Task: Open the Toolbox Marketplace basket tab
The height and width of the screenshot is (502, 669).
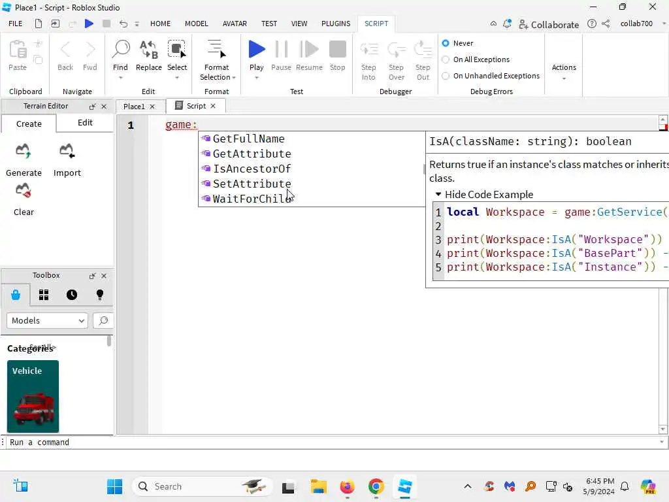Action: (16, 295)
